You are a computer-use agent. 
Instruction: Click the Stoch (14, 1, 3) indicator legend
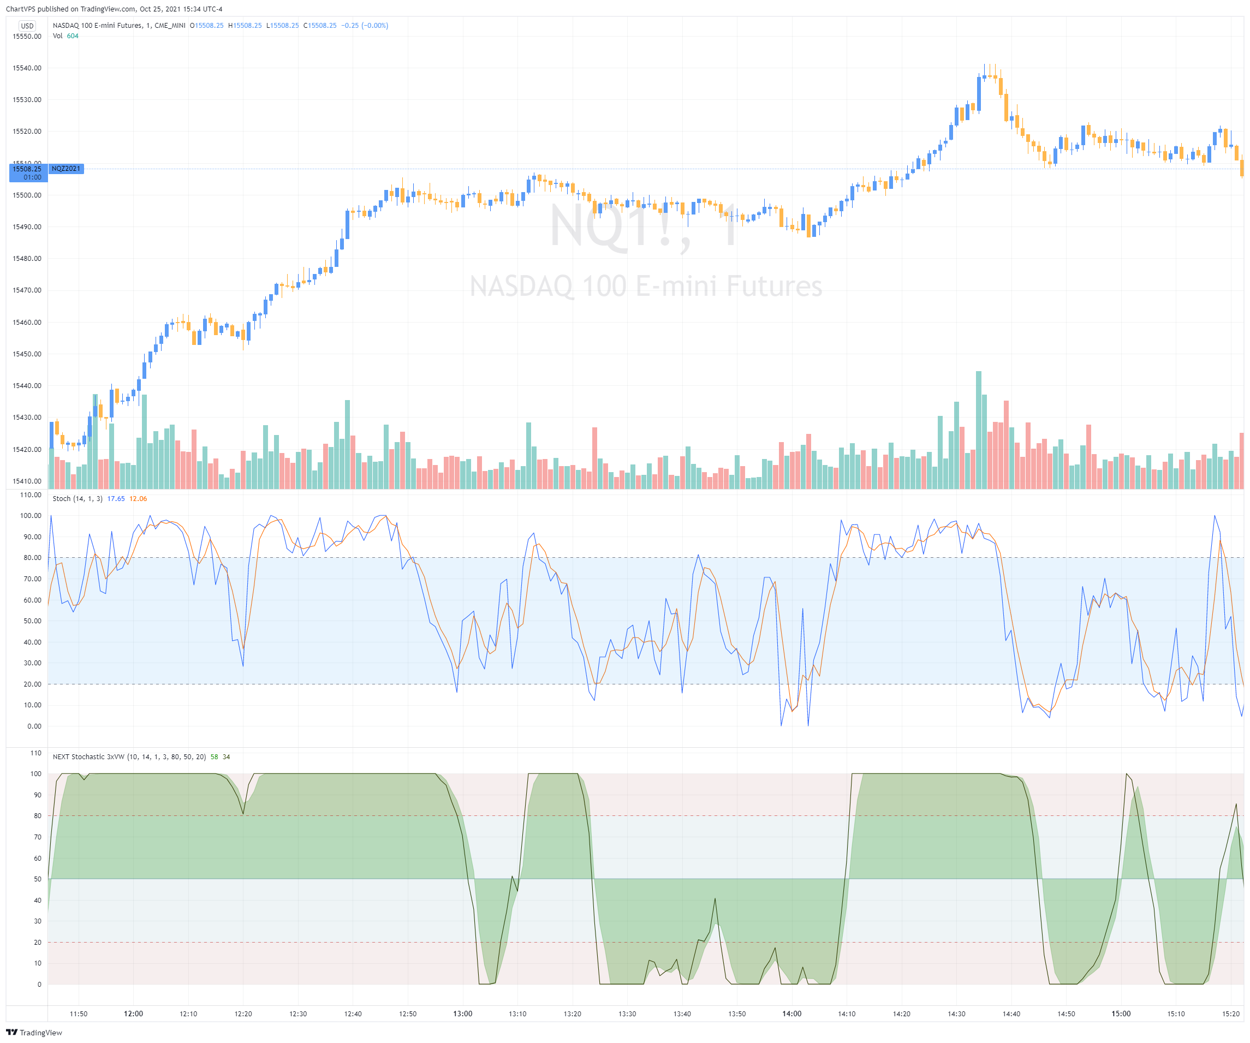click(78, 499)
